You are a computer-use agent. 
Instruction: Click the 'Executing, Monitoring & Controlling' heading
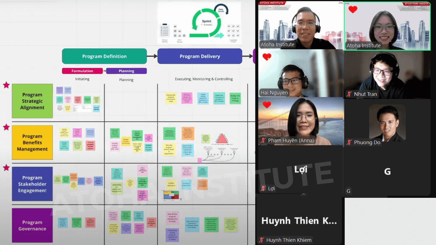click(x=204, y=79)
